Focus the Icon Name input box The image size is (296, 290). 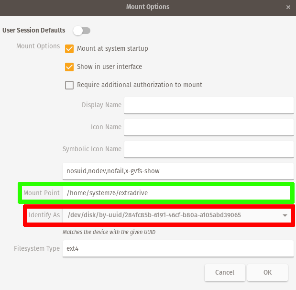(x=208, y=127)
